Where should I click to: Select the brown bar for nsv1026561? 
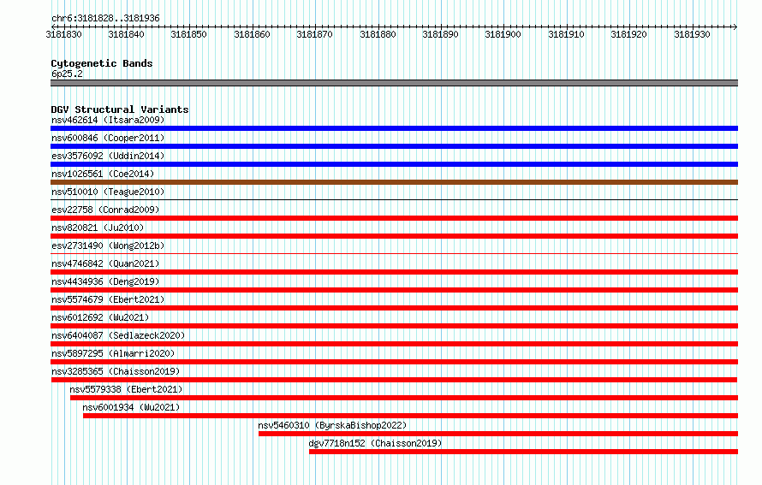pos(394,182)
